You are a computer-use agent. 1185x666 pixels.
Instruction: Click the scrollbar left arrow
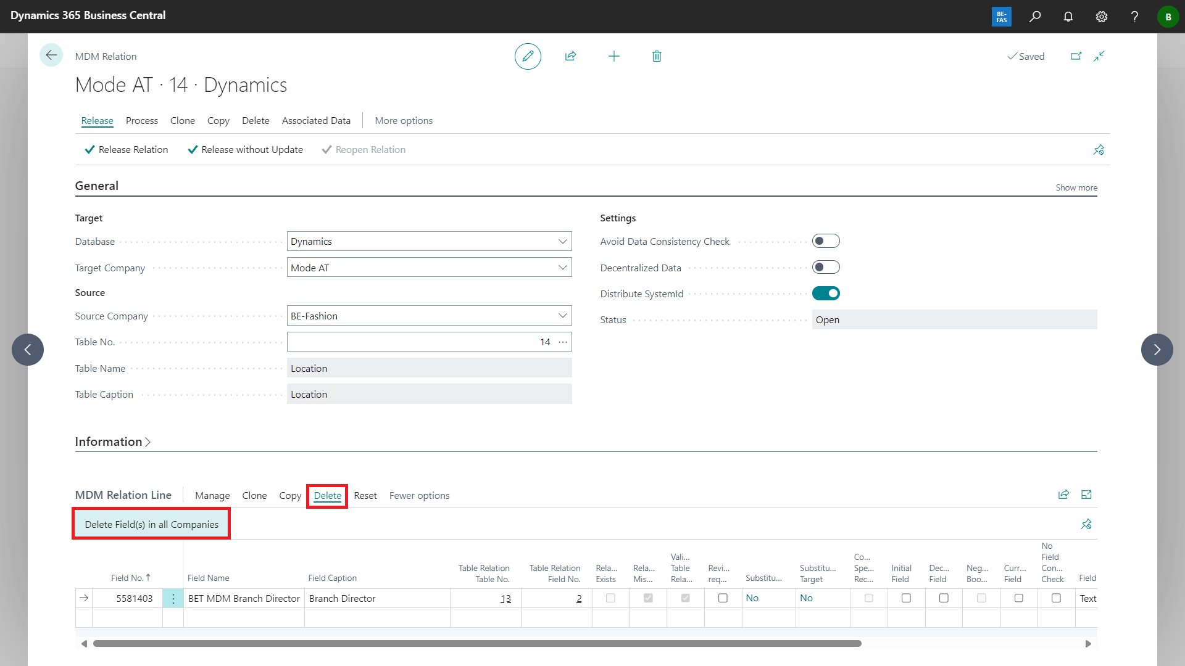(84, 643)
